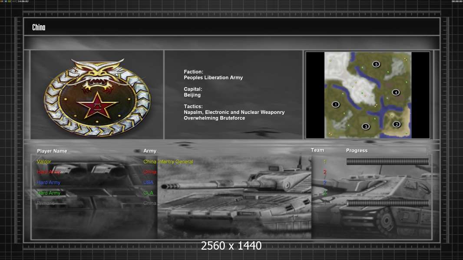Image resolution: width=463 pixels, height=260 pixels.
Task: Click "Napalm, Electronic and Nuclear Weaponry" text
Action: click(x=234, y=112)
